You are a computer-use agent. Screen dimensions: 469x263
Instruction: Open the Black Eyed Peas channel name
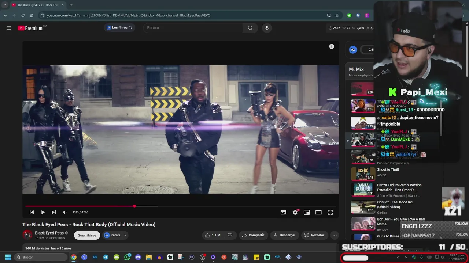pos(49,233)
